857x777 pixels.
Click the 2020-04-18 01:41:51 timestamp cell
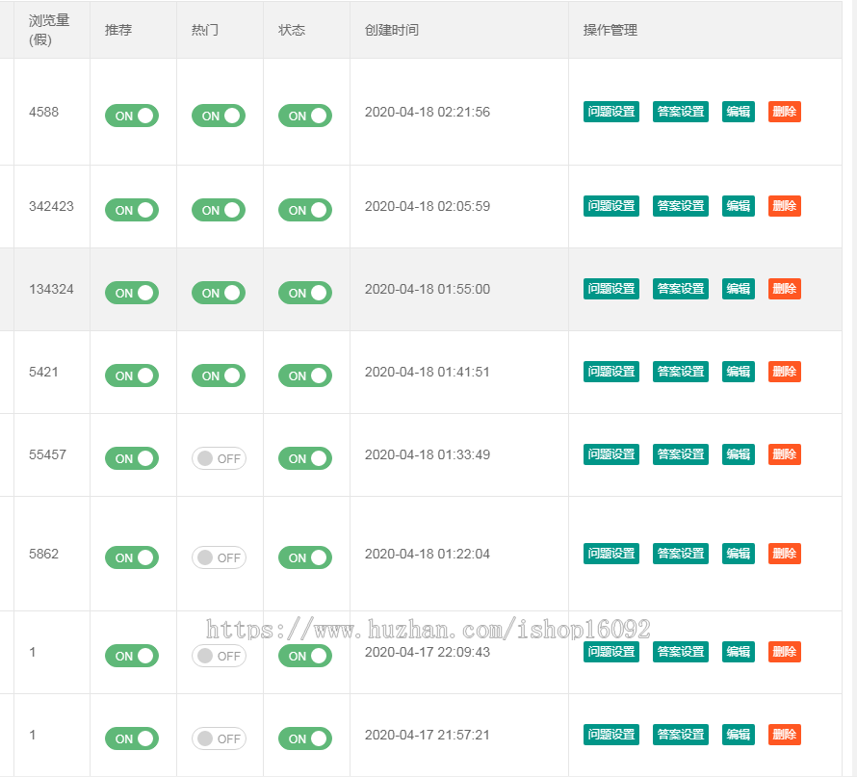(x=427, y=372)
